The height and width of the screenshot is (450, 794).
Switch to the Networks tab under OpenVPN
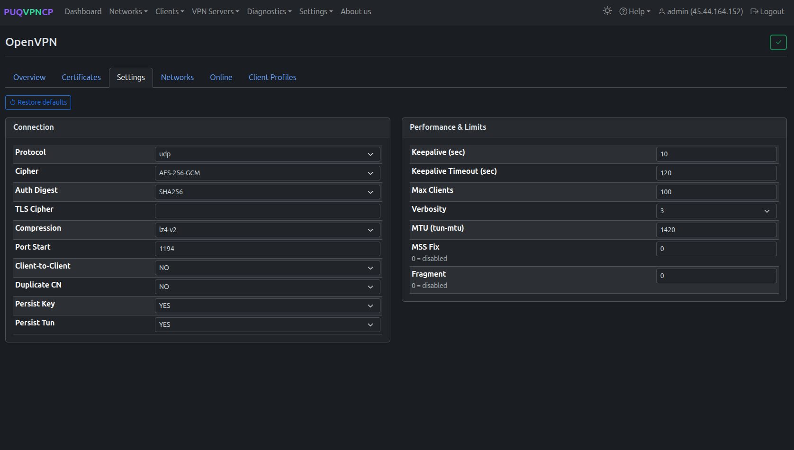coord(177,77)
